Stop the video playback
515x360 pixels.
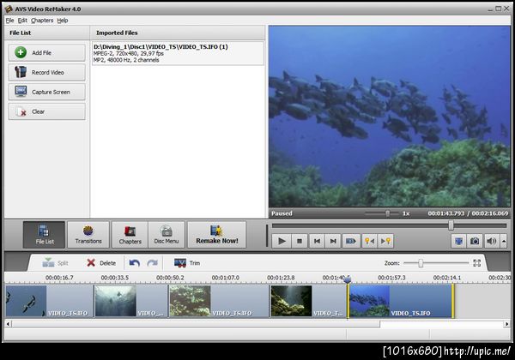(300, 241)
